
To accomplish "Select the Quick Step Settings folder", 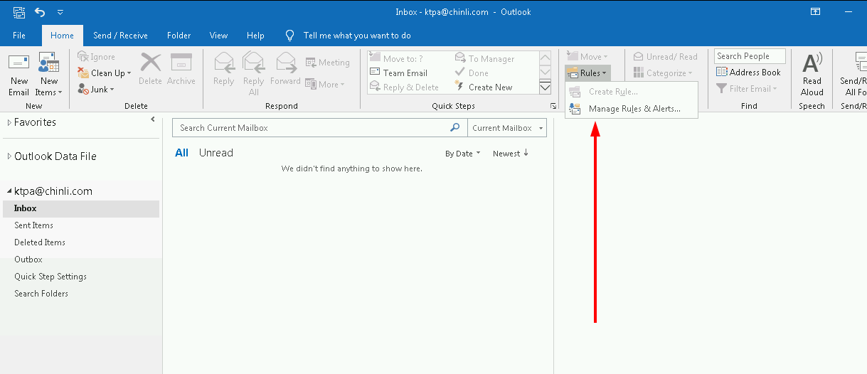I will click(80, 277).
